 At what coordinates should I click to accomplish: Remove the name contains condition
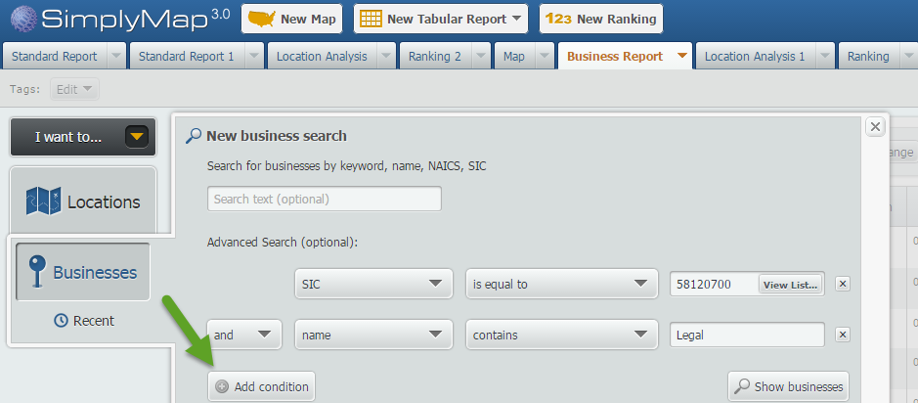tap(844, 335)
